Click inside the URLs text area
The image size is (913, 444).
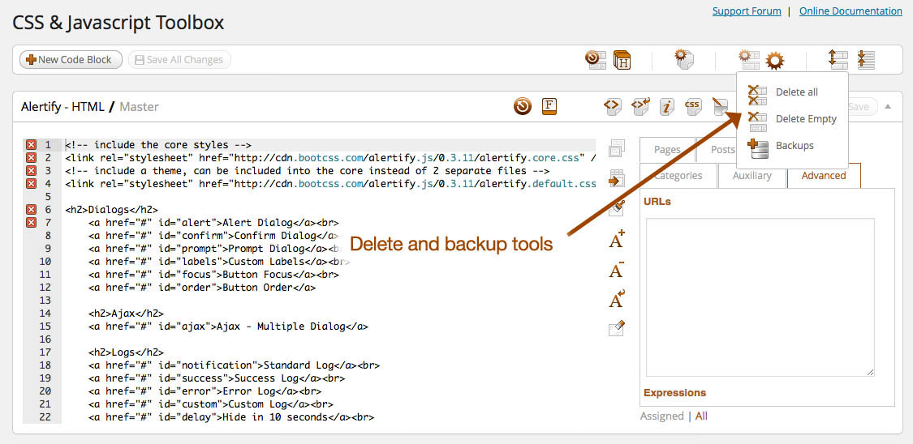tap(760, 297)
